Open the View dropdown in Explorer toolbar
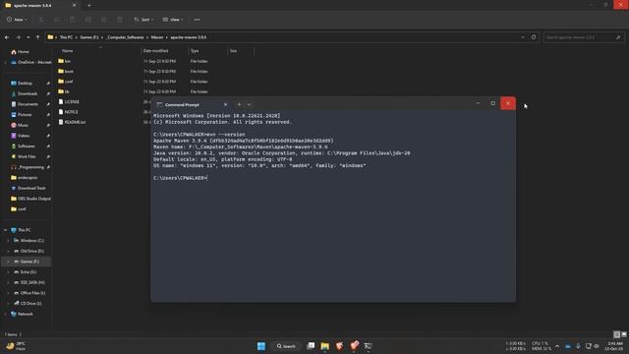The width and height of the screenshot is (629, 354). 173,20
